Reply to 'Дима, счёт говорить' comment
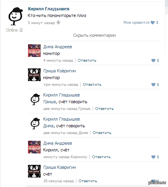The height and width of the screenshot is (187, 168). (x=102, y=133)
